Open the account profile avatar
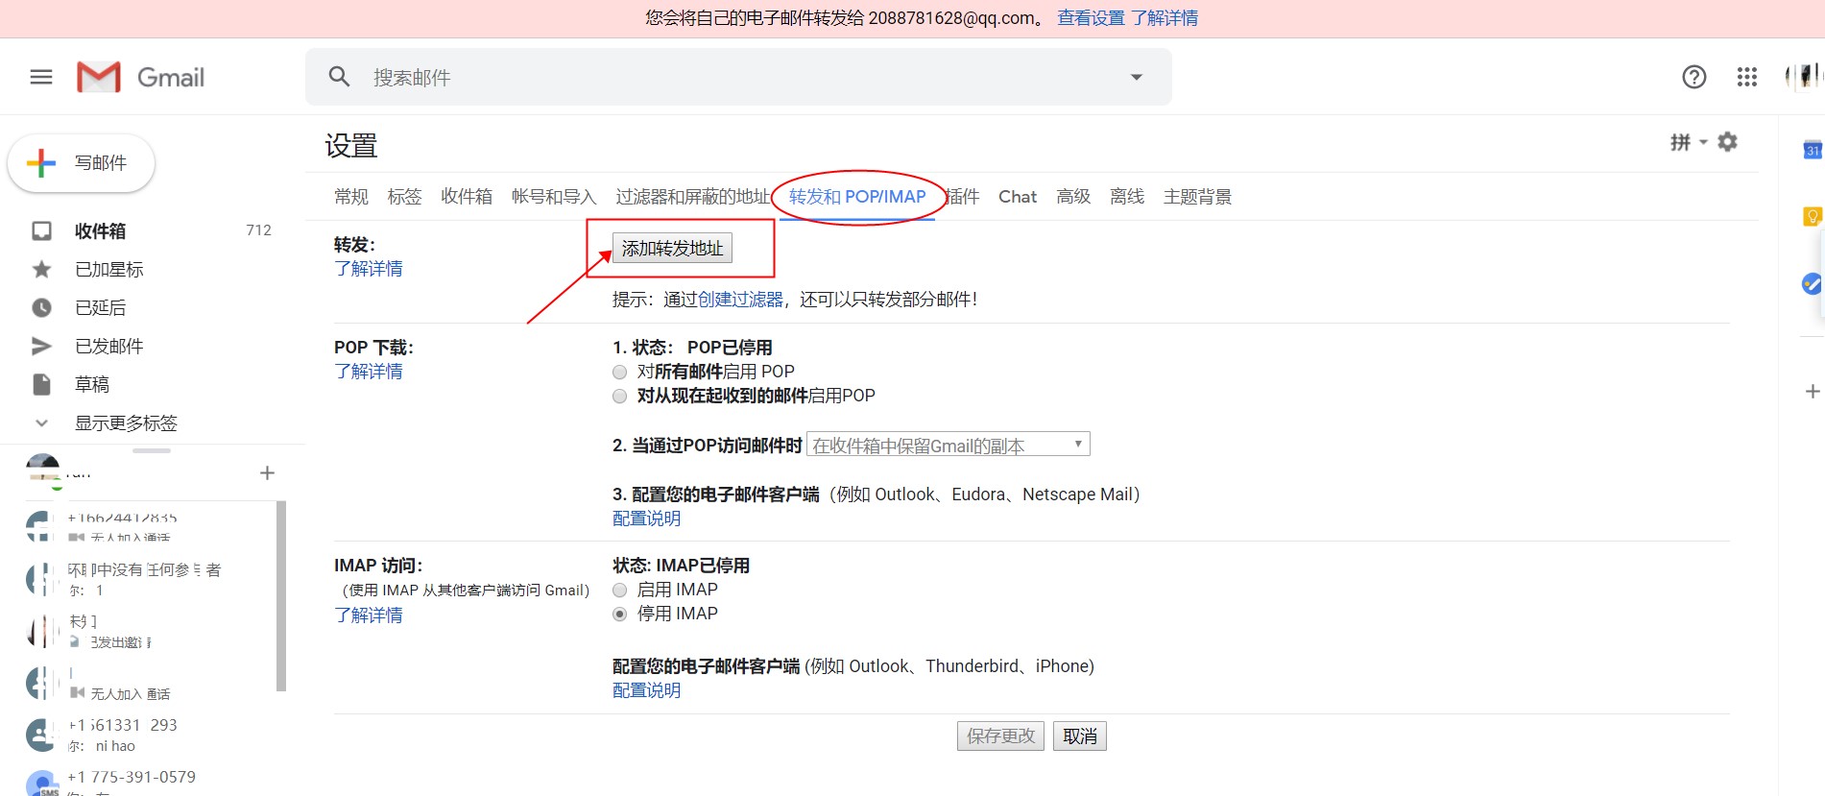1825x796 pixels. click(x=1805, y=76)
